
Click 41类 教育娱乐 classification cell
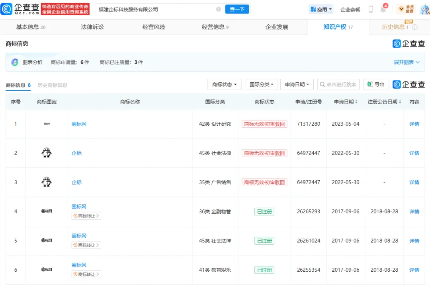pos(215,270)
